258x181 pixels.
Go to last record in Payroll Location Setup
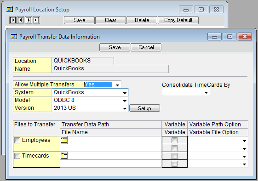[36, 20]
